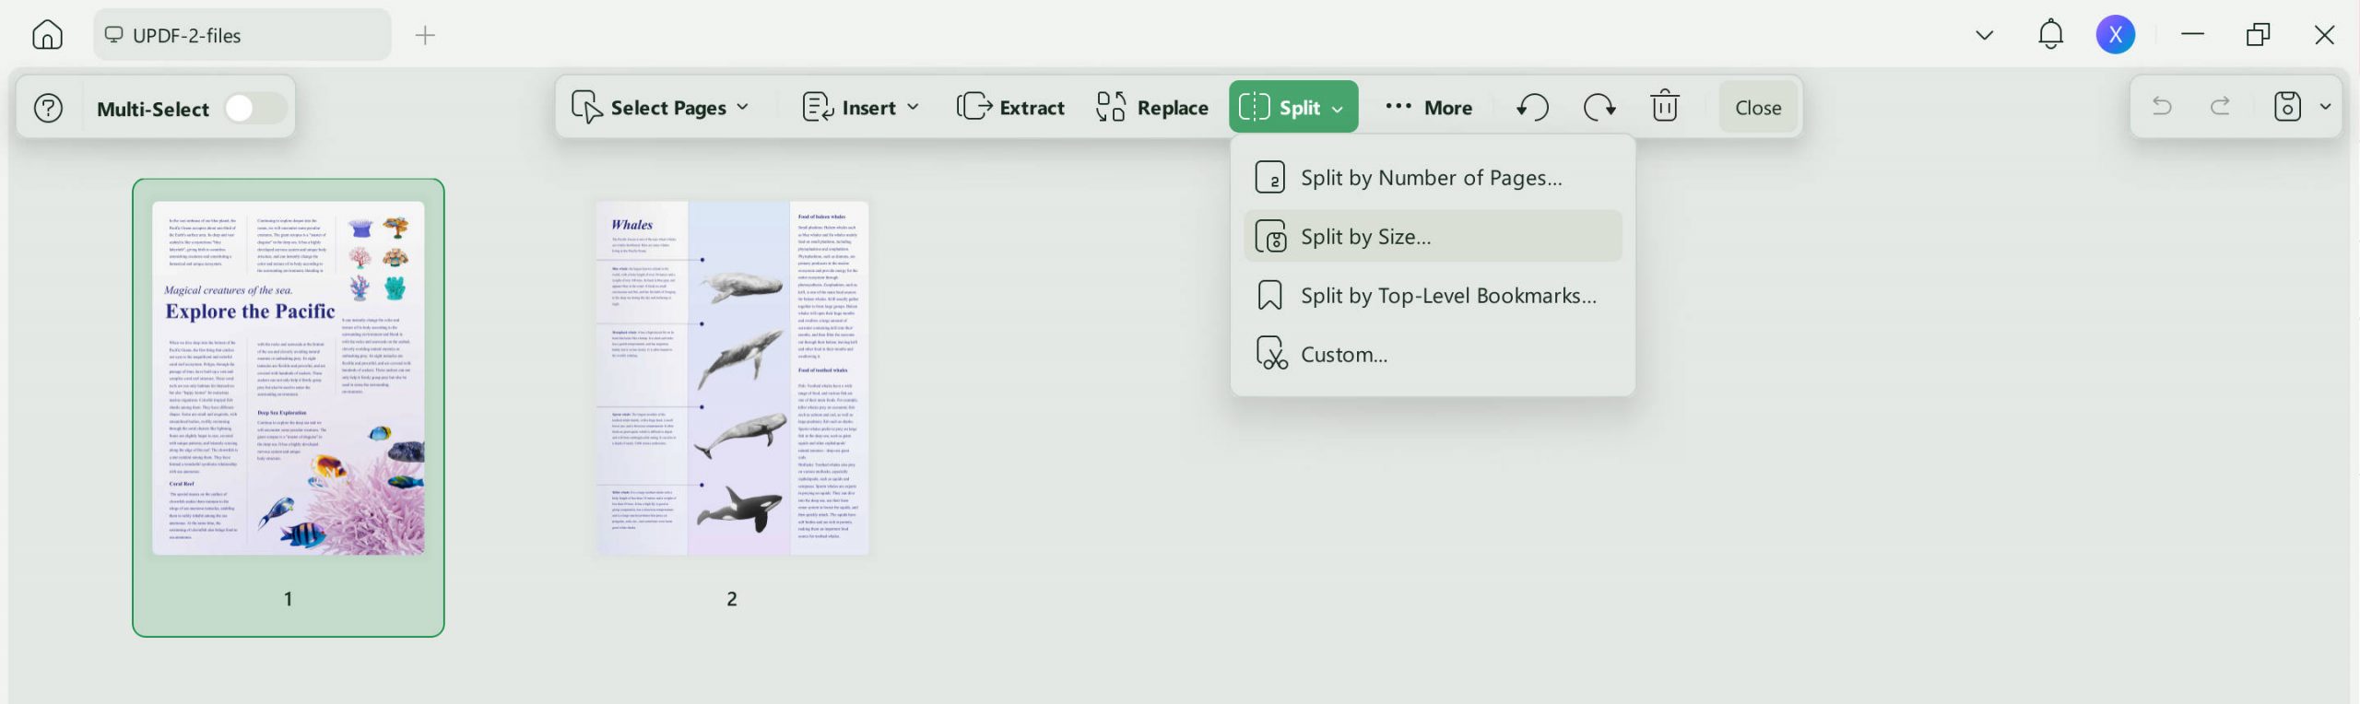Click the Extract pages icon
2360x704 pixels.
point(974,107)
